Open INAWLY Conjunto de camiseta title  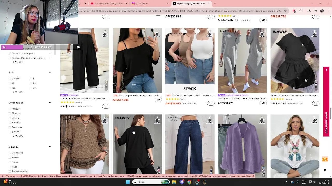pos(294,95)
